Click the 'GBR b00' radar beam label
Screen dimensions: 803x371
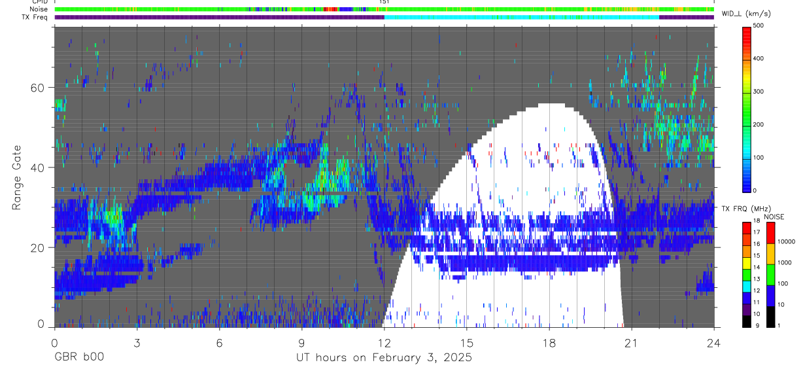click(x=78, y=358)
